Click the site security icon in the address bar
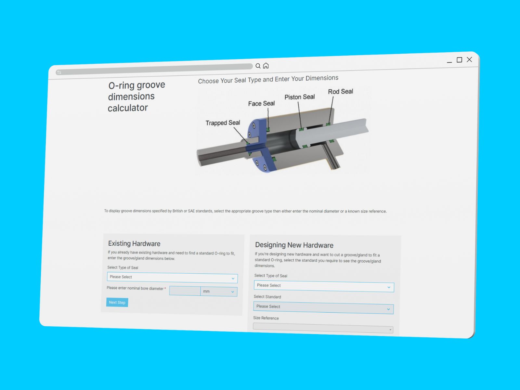The width and height of the screenshot is (520, 390). tap(59, 72)
